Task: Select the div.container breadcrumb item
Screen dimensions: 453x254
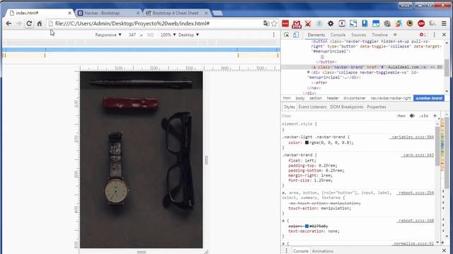Action: tap(355, 98)
